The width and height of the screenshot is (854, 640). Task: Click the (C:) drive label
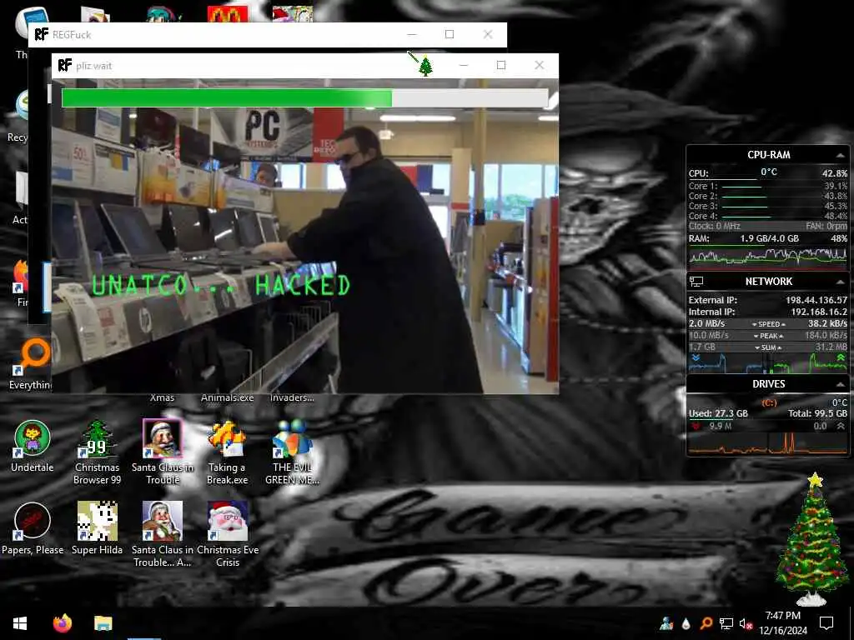769,402
